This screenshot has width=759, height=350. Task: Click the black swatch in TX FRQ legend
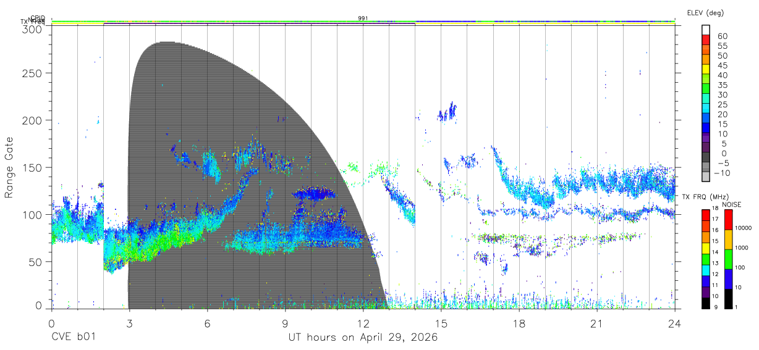706,302
